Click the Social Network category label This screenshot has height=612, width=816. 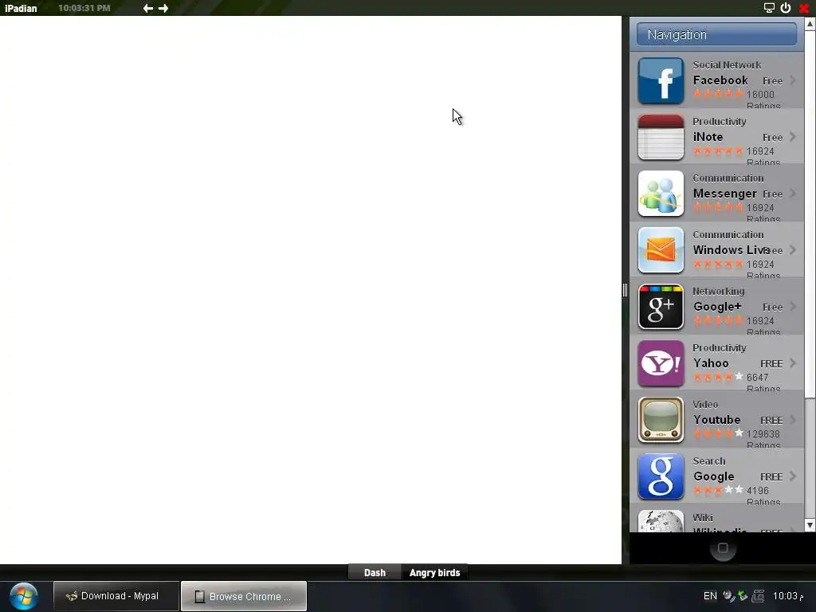pyautogui.click(x=727, y=65)
